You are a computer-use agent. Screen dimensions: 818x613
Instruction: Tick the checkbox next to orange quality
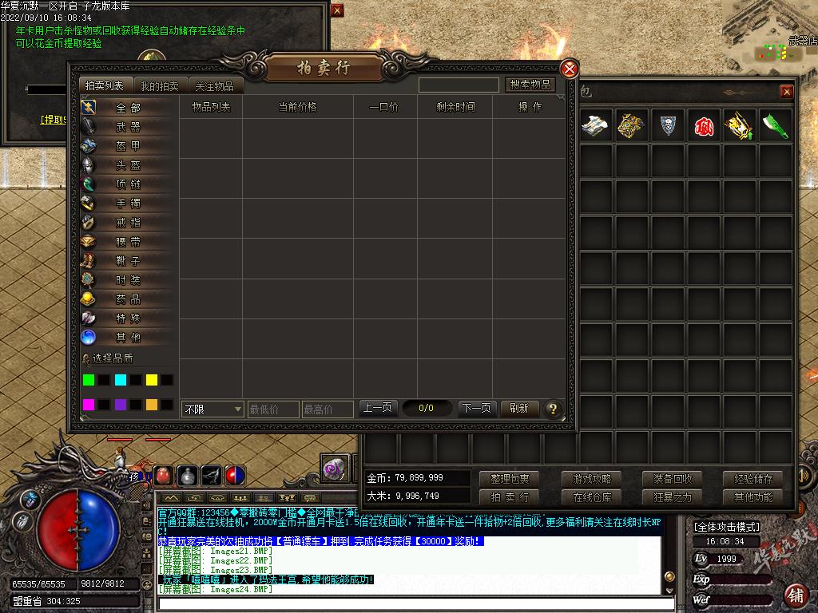(167, 405)
